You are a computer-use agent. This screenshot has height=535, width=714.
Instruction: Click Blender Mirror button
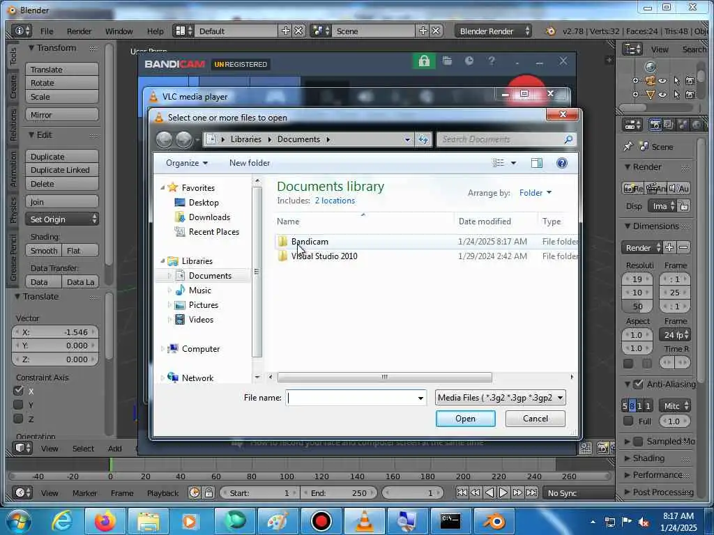click(62, 115)
